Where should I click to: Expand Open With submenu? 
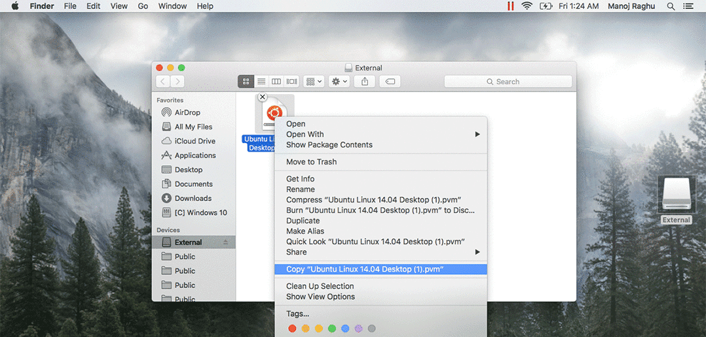click(381, 134)
